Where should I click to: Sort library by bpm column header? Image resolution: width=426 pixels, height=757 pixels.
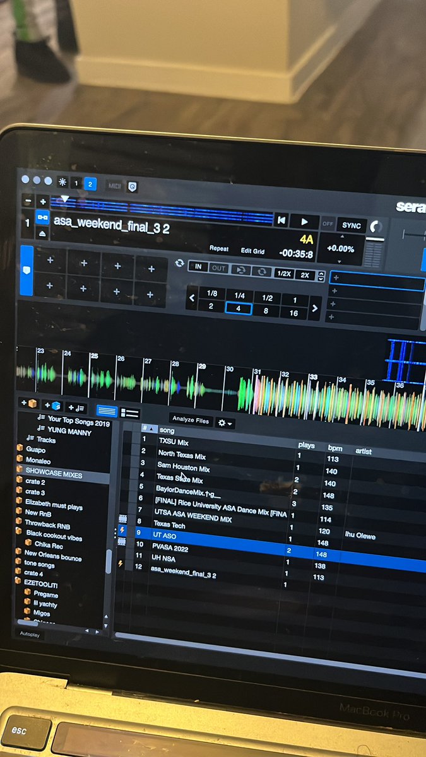pyautogui.click(x=334, y=448)
